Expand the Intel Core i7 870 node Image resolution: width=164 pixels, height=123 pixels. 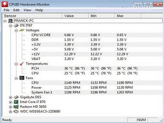pos(10,102)
